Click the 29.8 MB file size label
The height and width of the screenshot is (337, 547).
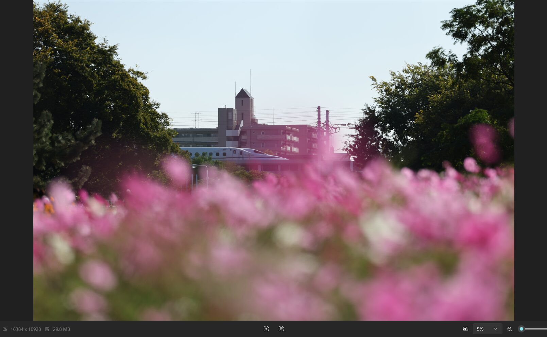(61, 329)
